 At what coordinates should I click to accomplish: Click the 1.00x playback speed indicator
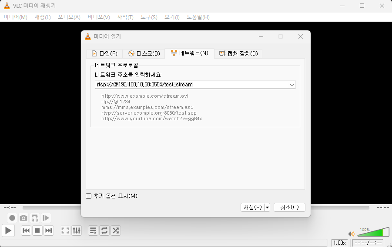[x=340, y=243]
